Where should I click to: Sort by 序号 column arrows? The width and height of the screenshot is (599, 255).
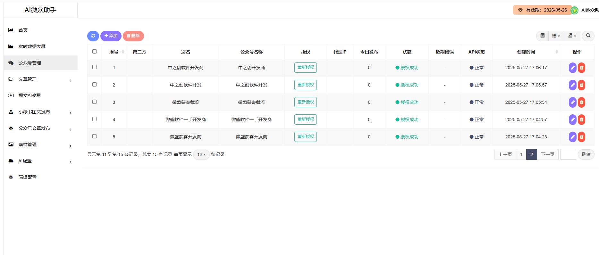click(123, 52)
